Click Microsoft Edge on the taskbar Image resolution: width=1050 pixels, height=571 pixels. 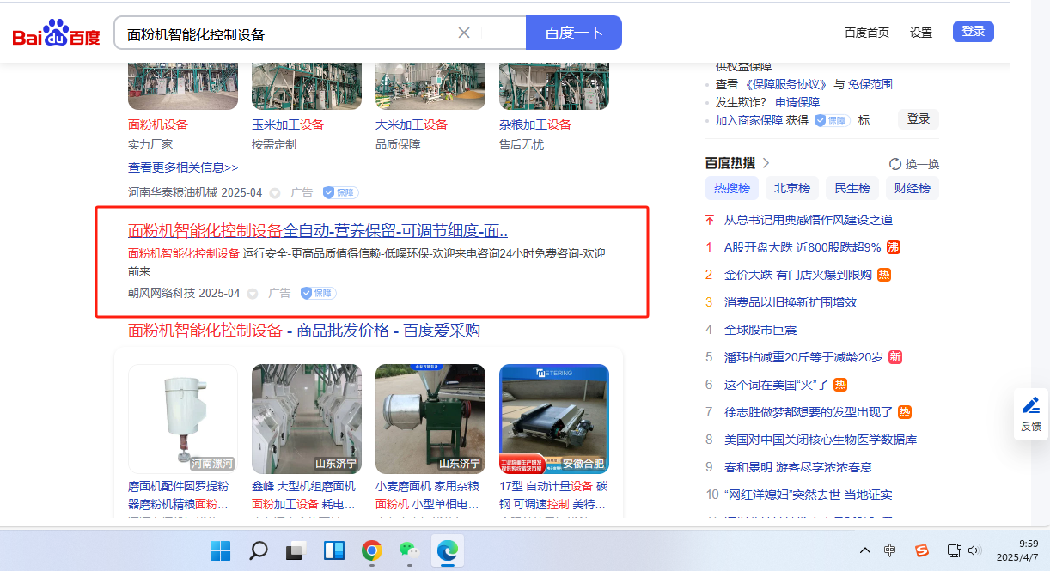point(448,550)
